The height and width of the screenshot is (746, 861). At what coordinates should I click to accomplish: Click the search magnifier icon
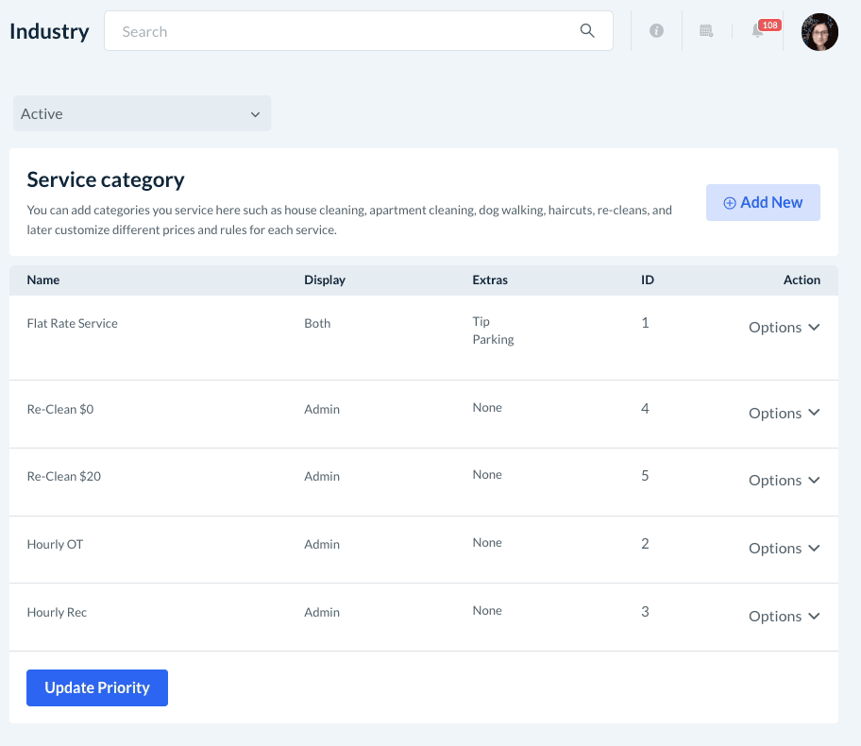[587, 31]
